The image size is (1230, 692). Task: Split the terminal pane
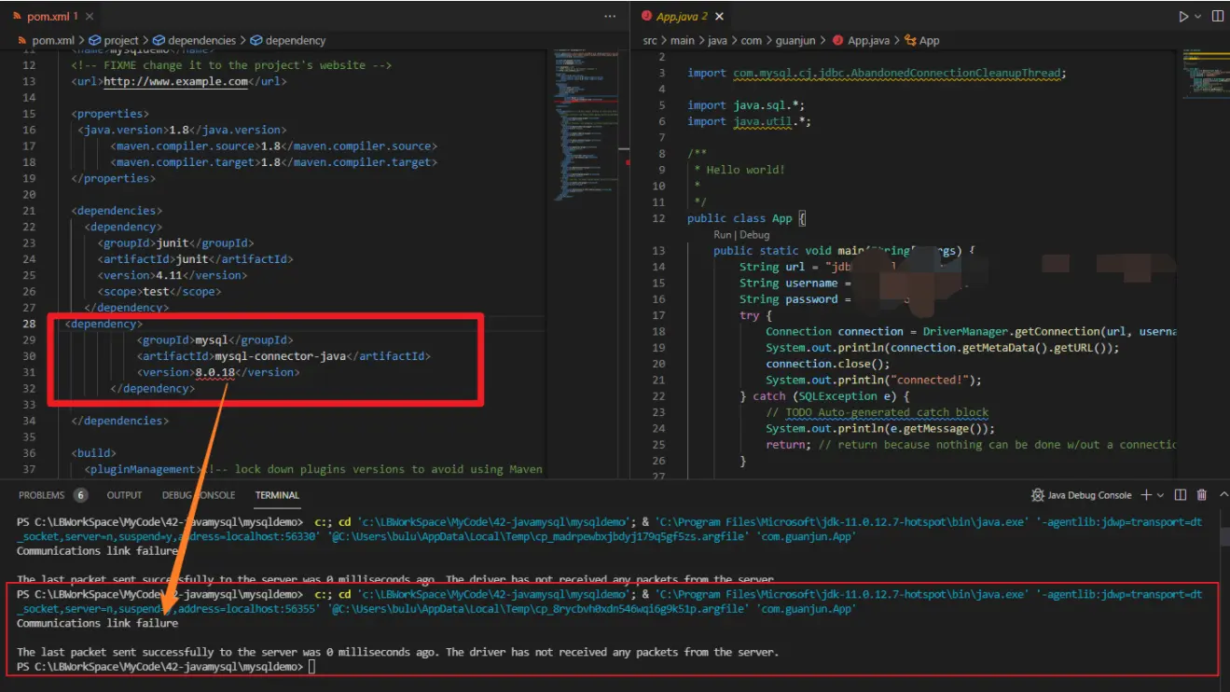(x=1181, y=495)
